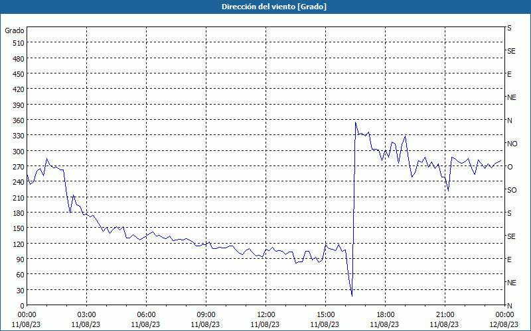531x331 pixels.
Task: Click the 06:00 time label
Action: [146, 315]
